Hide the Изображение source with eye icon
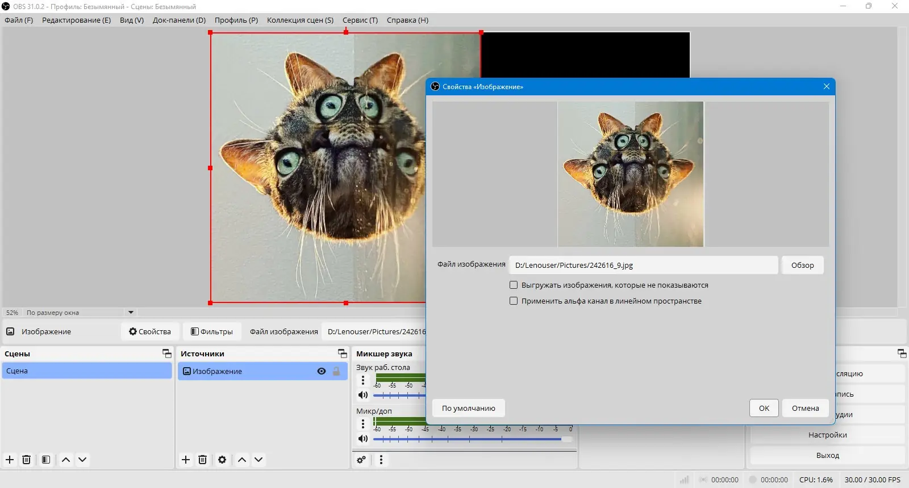The height and width of the screenshot is (488, 909). click(322, 371)
